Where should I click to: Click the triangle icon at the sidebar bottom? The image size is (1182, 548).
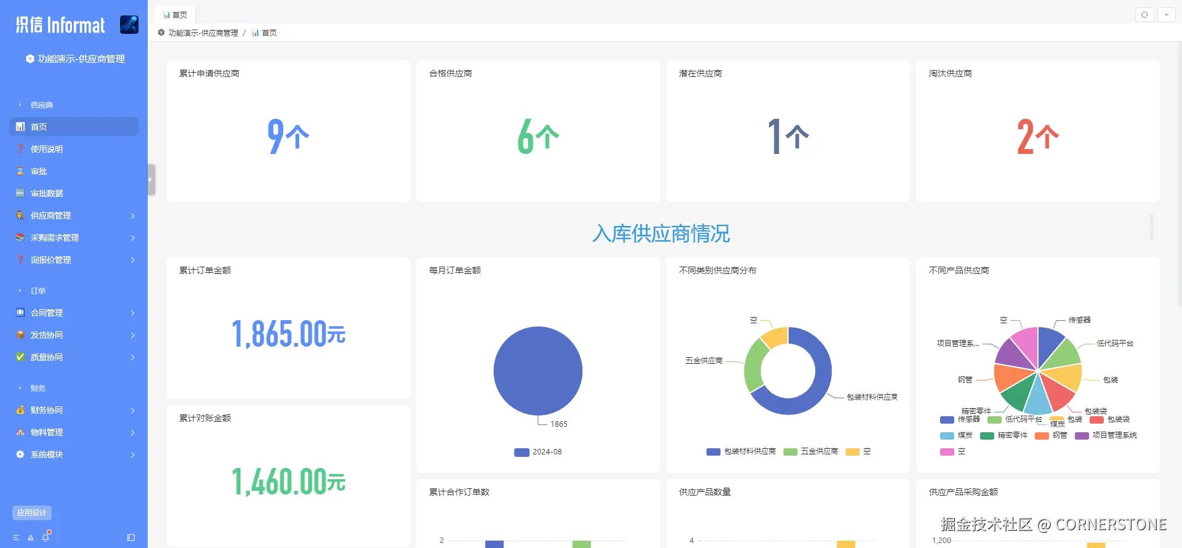(x=31, y=538)
